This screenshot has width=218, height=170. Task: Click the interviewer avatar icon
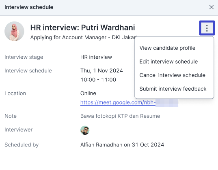point(85,130)
